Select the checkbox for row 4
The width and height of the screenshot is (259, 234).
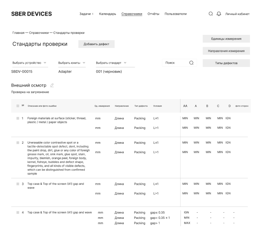coord(18,212)
